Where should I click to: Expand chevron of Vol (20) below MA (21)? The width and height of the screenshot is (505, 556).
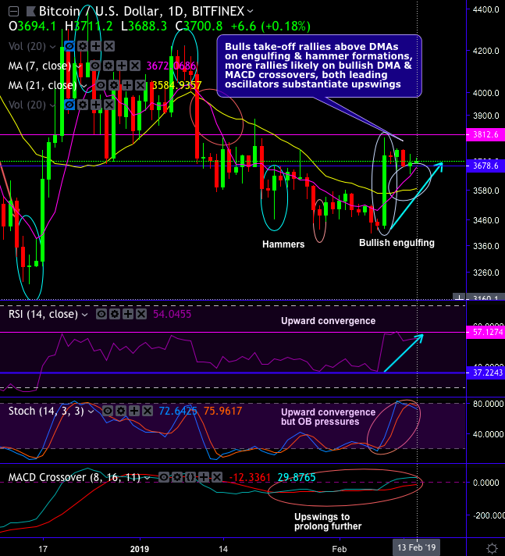pos(53,105)
